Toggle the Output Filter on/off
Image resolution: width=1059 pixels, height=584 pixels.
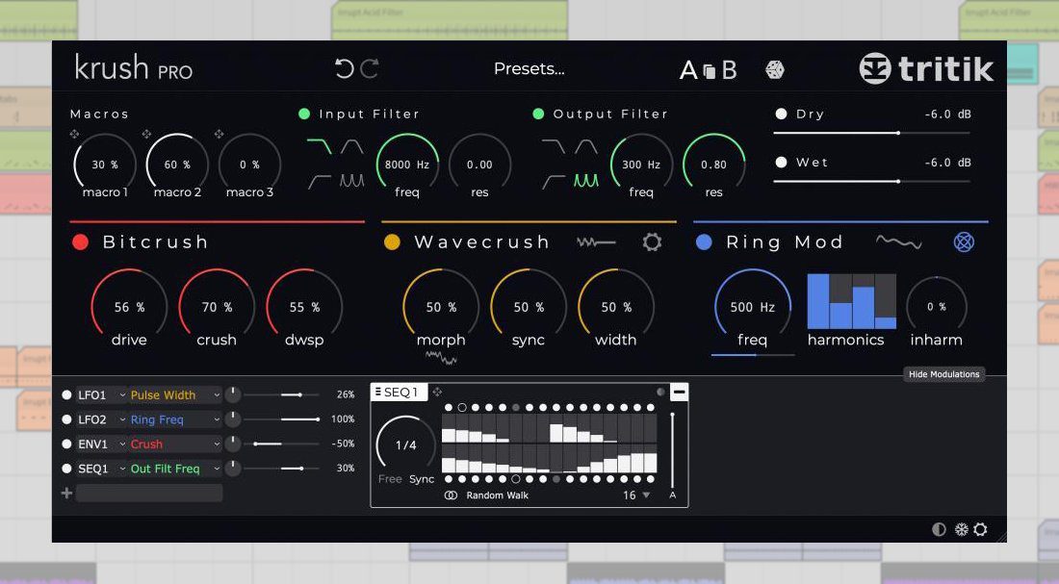click(538, 114)
